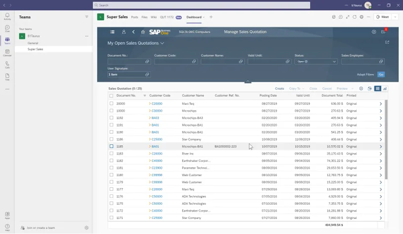
Task: Select the Dashboard tab
Action: click(x=194, y=17)
